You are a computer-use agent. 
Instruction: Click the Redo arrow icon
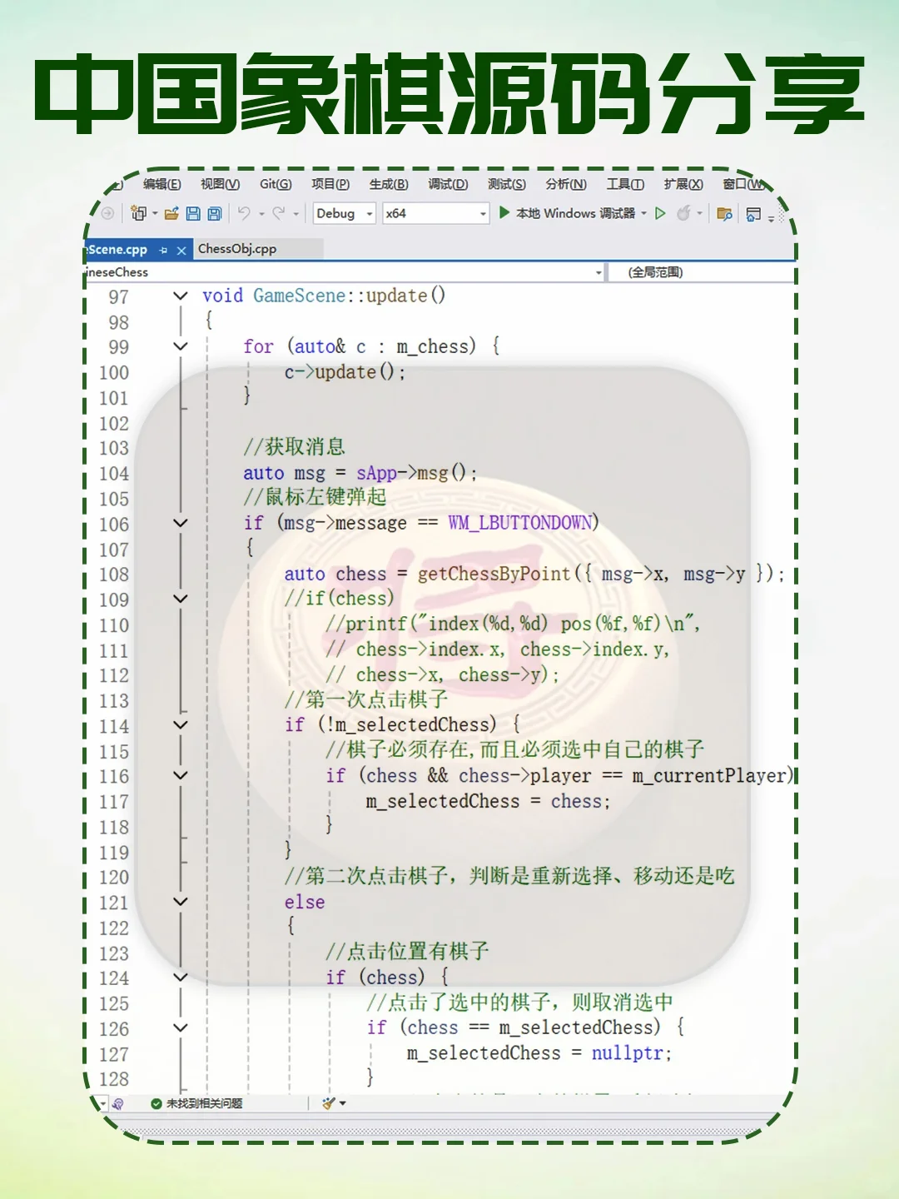(x=279, y=213)
